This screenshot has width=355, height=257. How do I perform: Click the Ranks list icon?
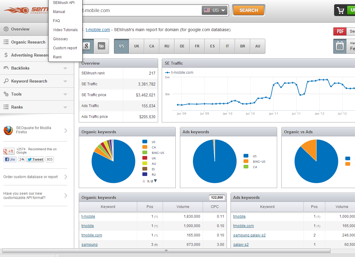point(6,107)
